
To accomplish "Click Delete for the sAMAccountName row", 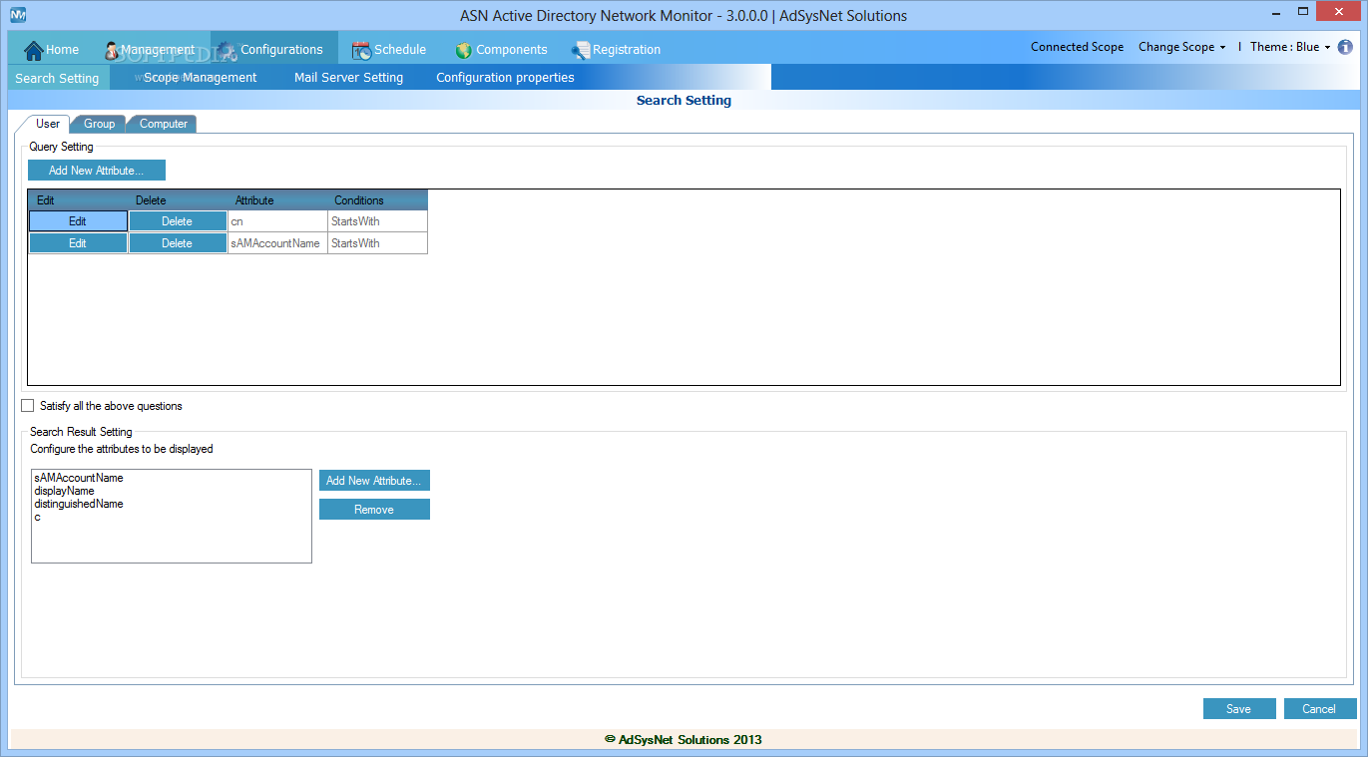I will click(178, 243).
